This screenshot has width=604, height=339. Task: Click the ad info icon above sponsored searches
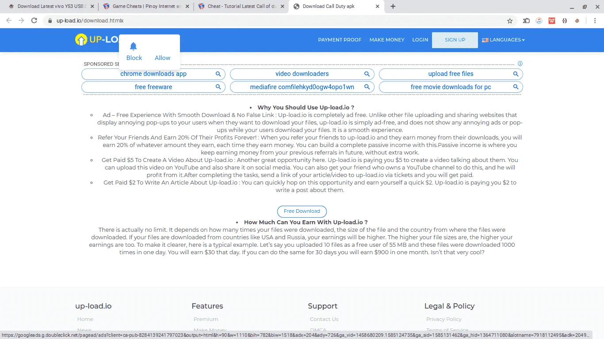click(x=520, y=64)
